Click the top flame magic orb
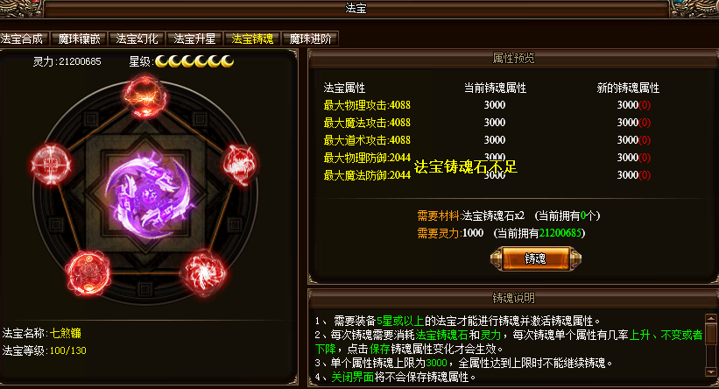 145,96
